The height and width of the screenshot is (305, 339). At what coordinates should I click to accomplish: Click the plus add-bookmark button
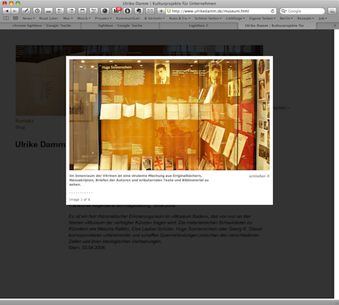[161, 11]
